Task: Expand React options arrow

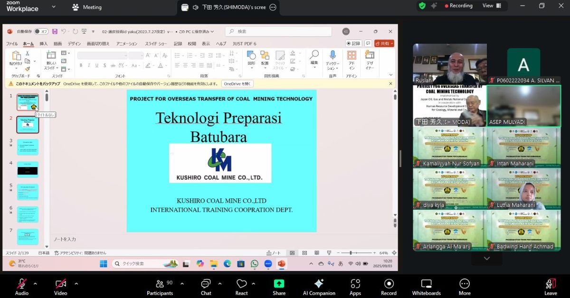Action: (253, 283)
